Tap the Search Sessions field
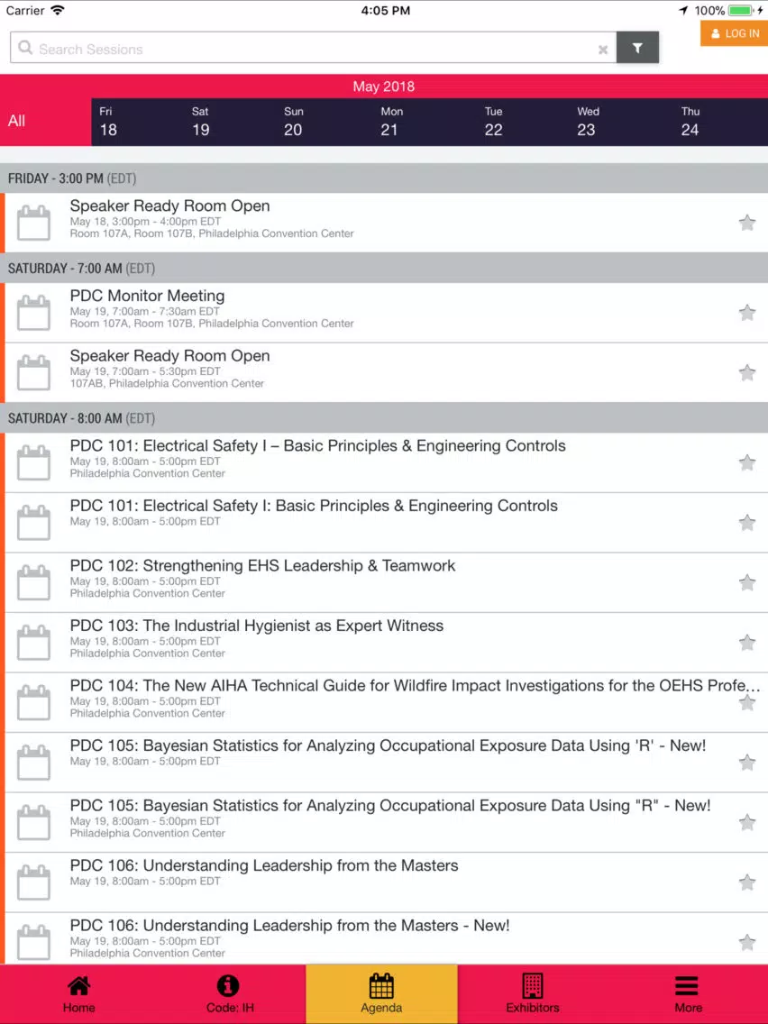Viewport: 768px width, 1024px height. [x=314, y=48]
